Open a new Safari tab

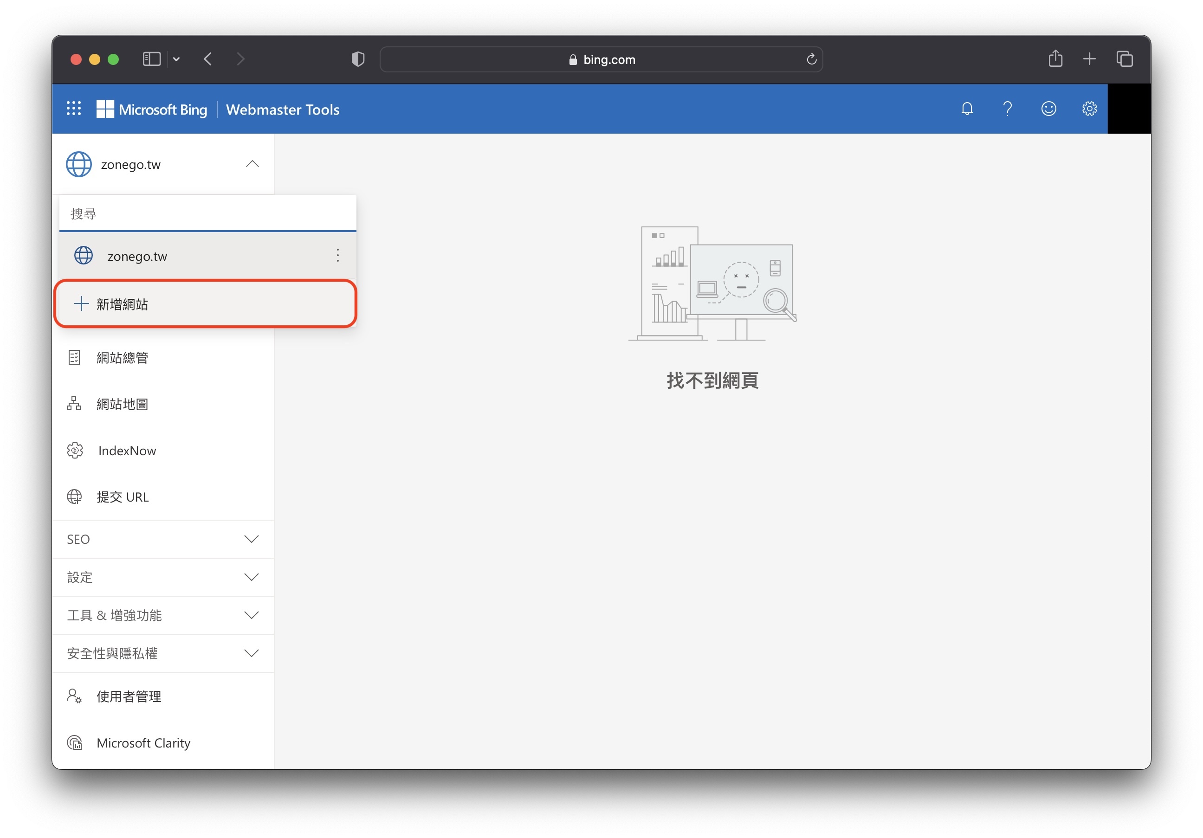(x=1089, y=59)
